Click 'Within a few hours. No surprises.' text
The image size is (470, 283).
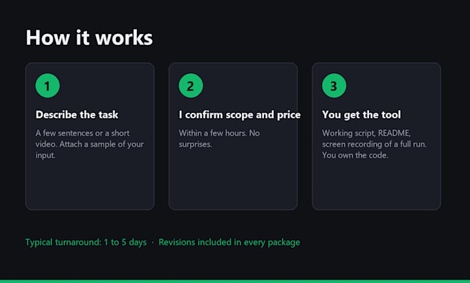[x=219, y=138]
